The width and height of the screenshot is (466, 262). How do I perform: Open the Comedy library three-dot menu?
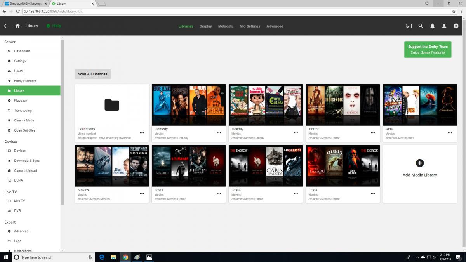coord(219,133)
